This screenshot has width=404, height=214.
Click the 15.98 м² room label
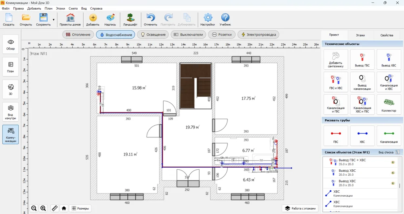tap(139, 88)
